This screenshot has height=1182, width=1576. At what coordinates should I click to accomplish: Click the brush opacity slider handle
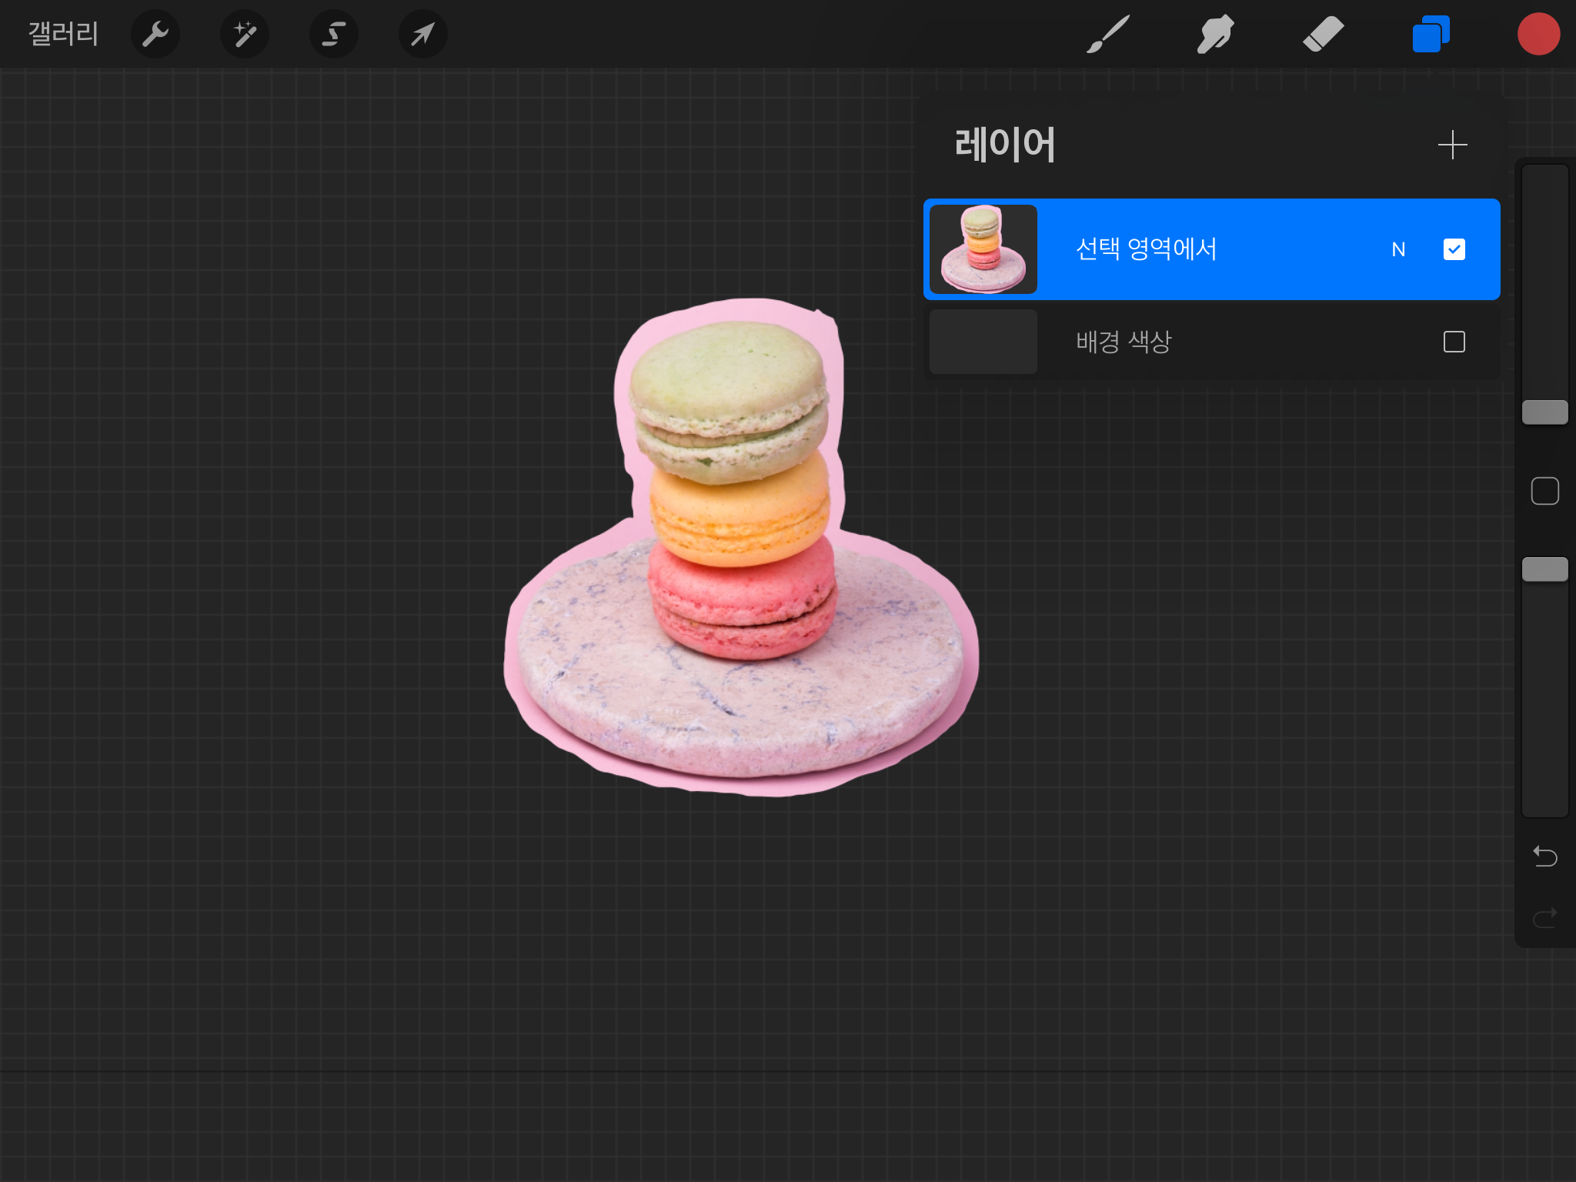click(1544, 569)
